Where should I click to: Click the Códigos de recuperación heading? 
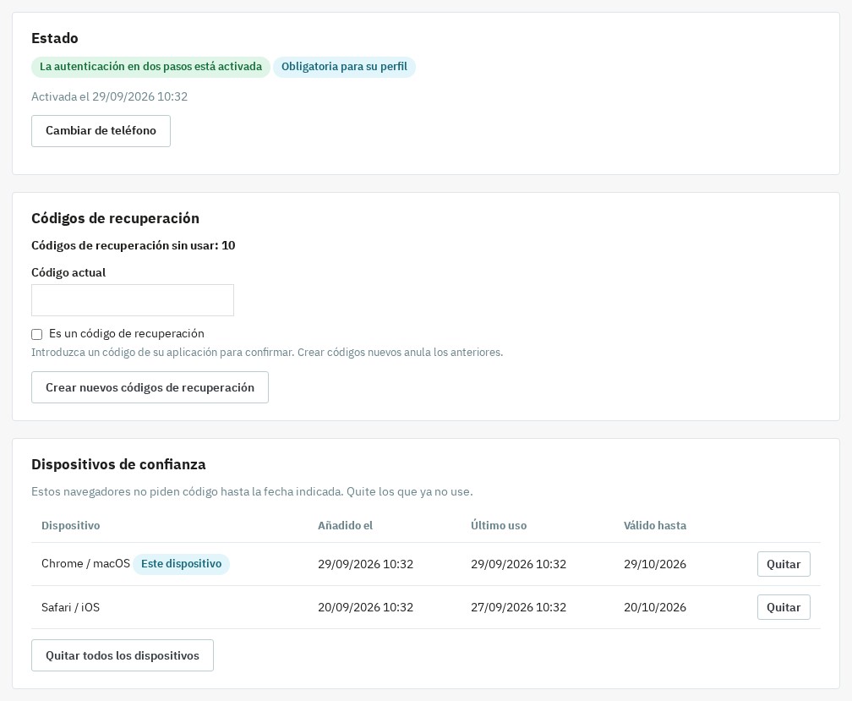click(x=115, y=218)
